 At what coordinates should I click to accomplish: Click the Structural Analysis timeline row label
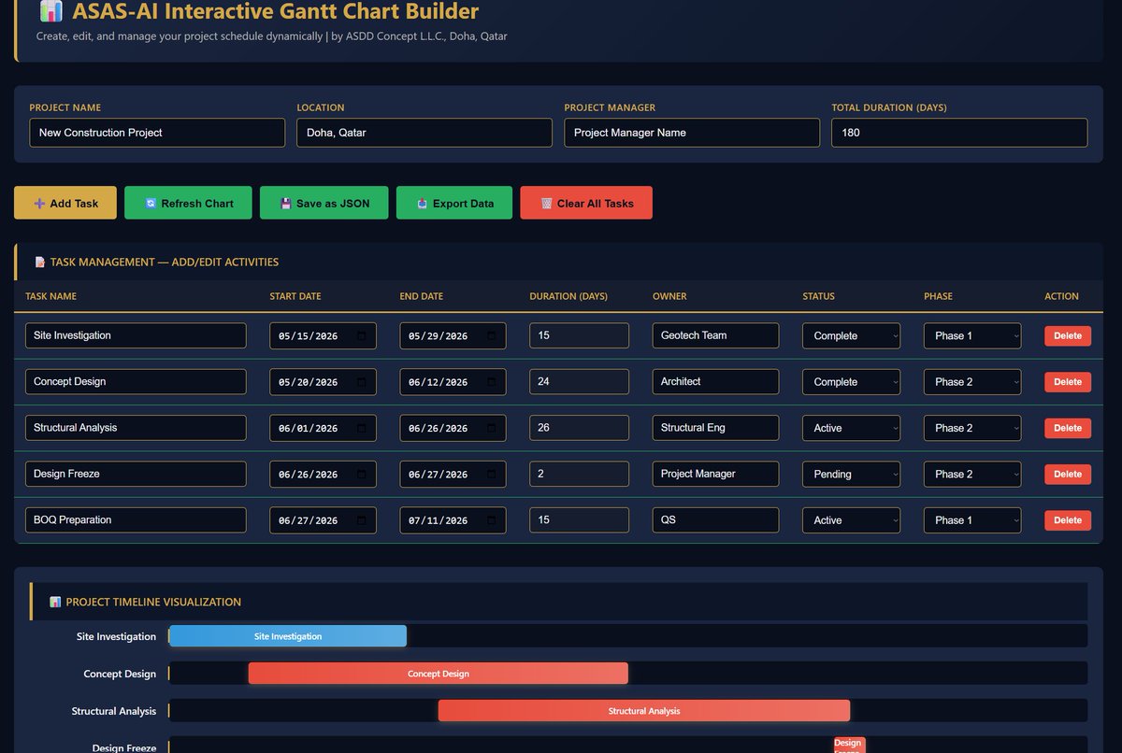(x=114, y=711)
